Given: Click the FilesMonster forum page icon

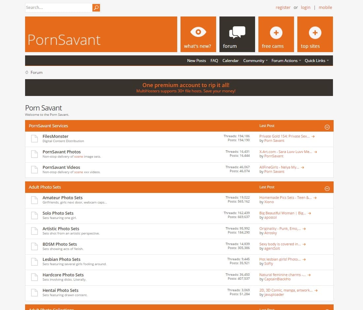Looking at the screenshot, I should click(x=35, y=139).
